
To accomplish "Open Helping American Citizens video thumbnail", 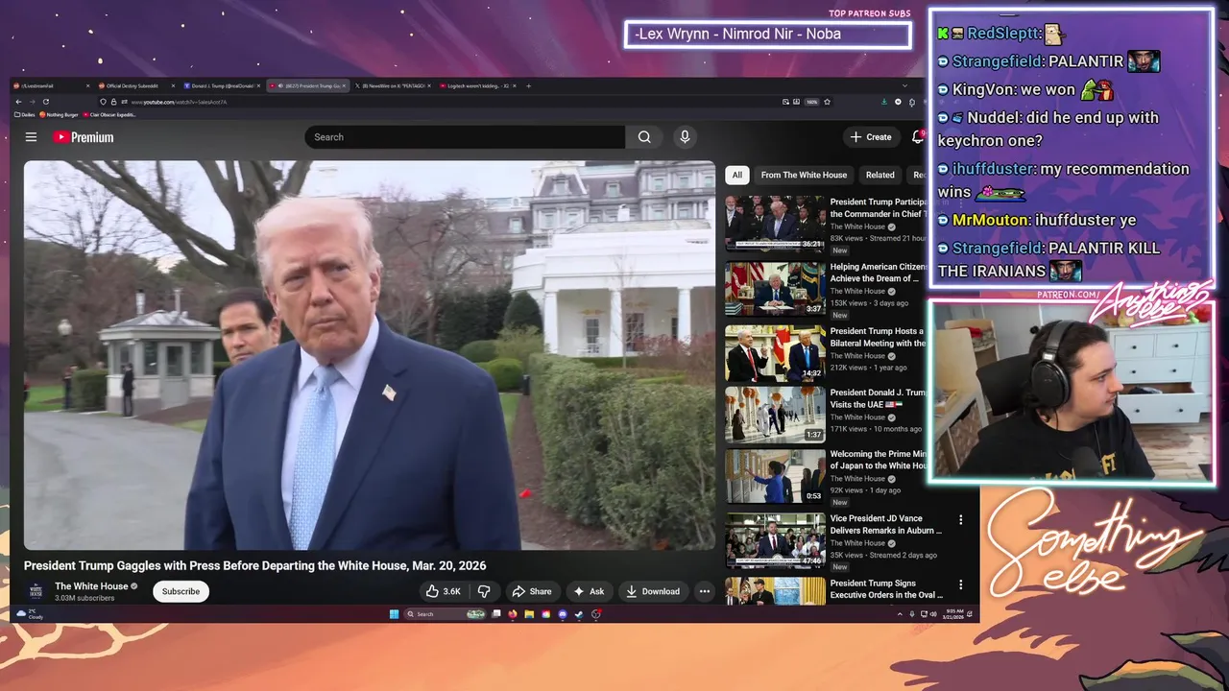I will (775, 288).
